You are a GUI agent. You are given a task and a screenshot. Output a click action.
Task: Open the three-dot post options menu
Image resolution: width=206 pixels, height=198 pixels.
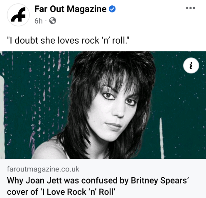pyautogui.click(x=191, y=8)
